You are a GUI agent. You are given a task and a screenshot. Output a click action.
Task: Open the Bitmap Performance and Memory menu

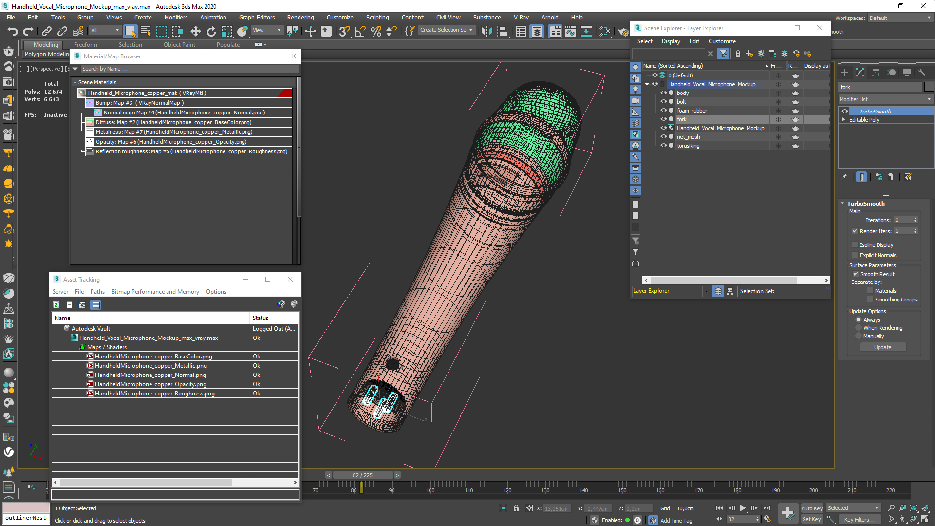[x=154, y=292]
